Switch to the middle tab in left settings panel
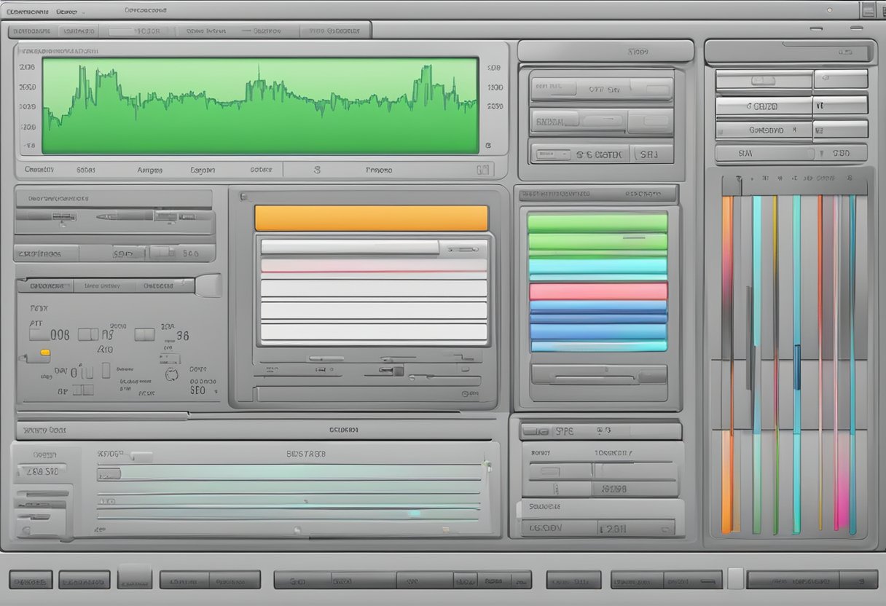Viewport: 886px width, 606px height. pyautogui.click(x=101, y=286)
